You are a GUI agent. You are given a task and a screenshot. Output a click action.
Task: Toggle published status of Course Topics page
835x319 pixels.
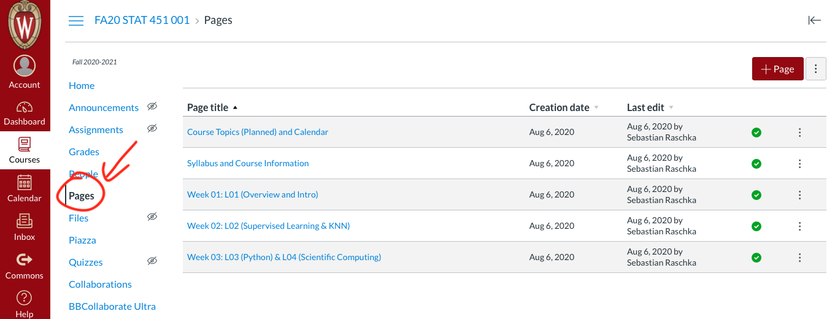coord(756,132)
